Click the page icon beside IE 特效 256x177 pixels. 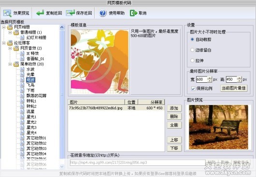tap(22, 54)
